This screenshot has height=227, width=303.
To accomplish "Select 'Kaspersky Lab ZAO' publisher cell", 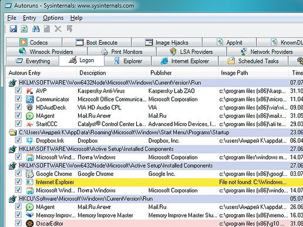I will point(171,91).
